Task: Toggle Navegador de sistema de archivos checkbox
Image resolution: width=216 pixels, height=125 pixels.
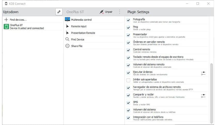Action: tap(128, 88)
